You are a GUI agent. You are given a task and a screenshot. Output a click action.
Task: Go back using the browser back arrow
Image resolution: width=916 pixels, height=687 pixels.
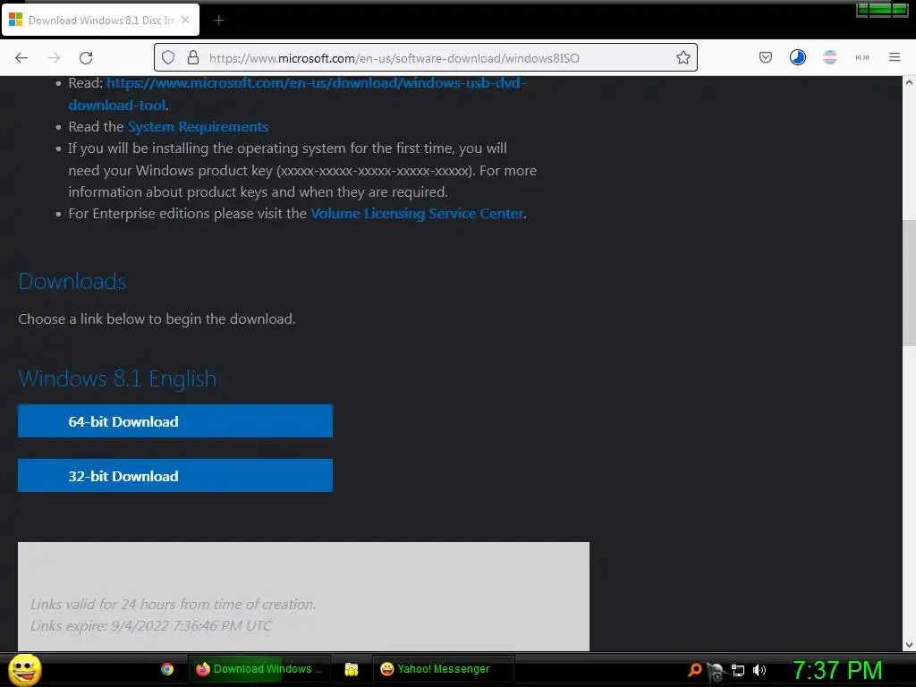click(21, 58)
